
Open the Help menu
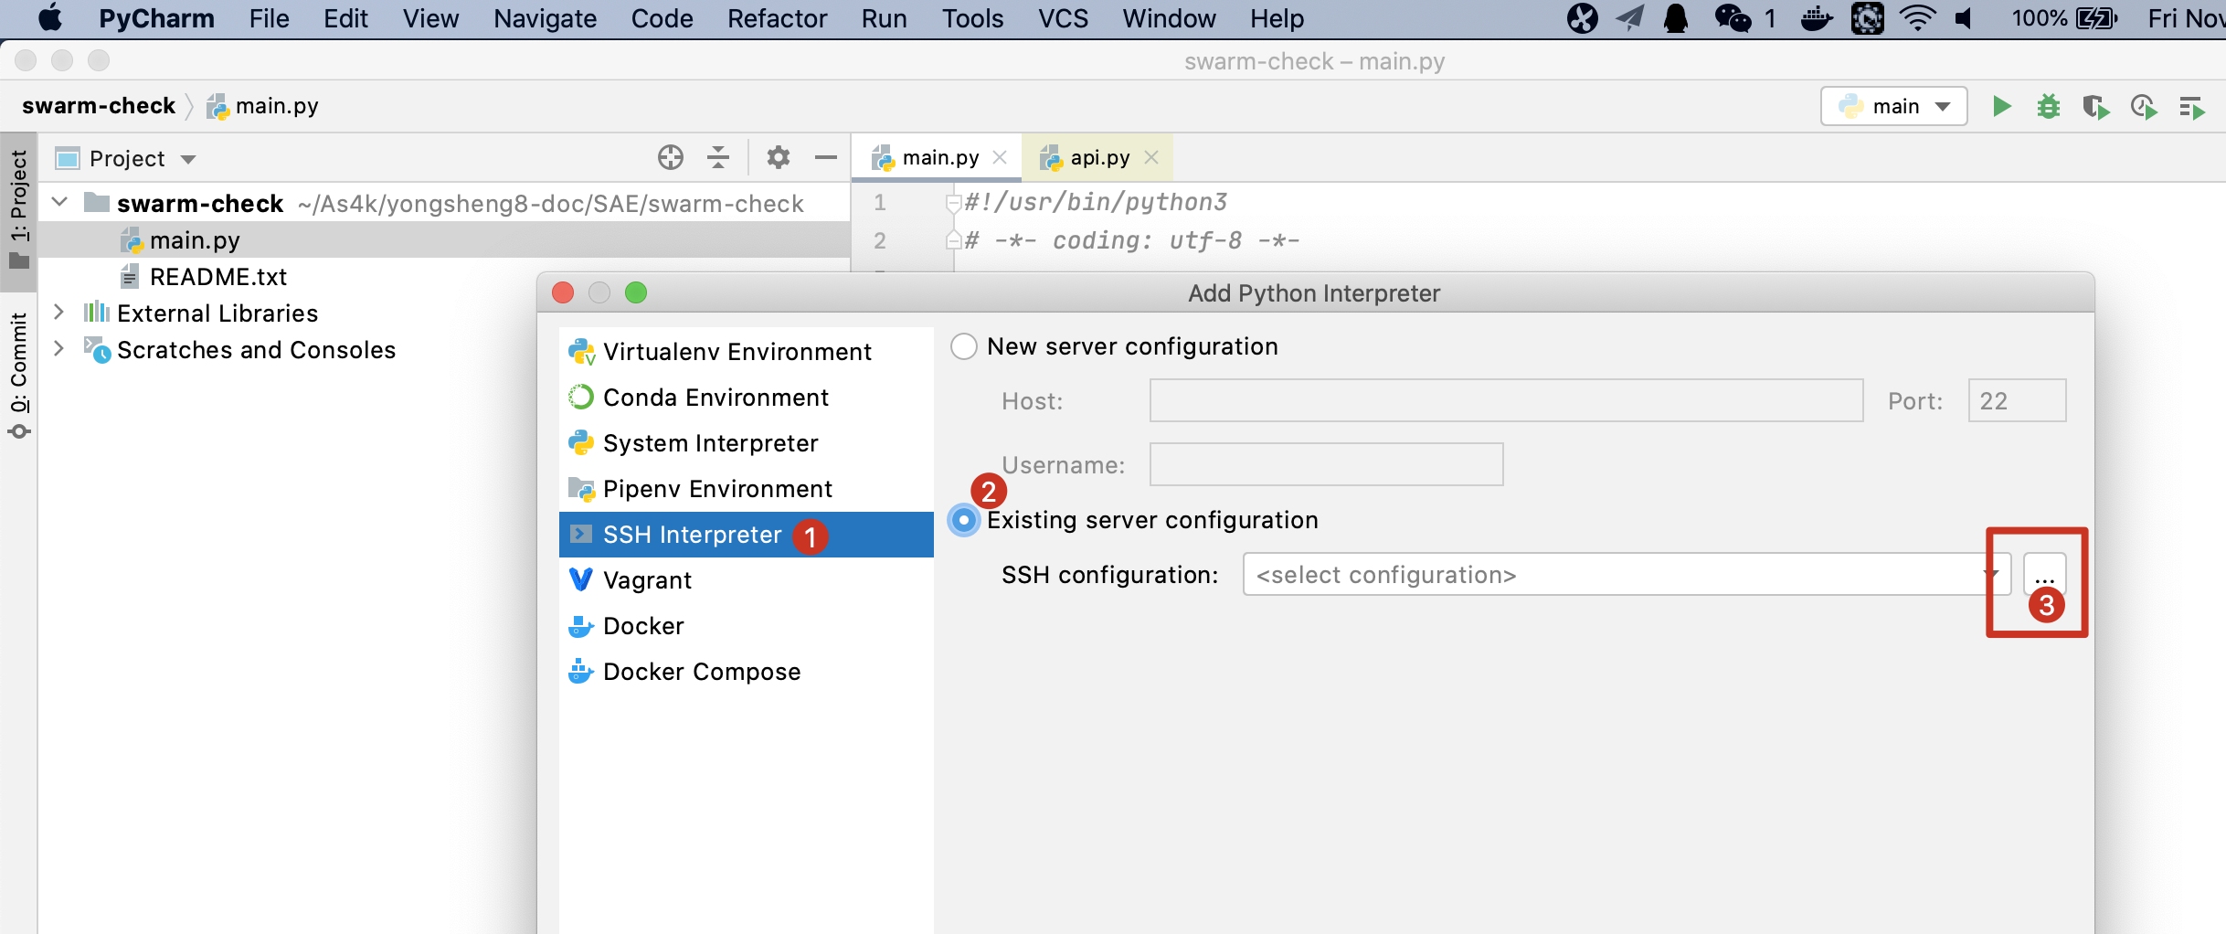1277,18
